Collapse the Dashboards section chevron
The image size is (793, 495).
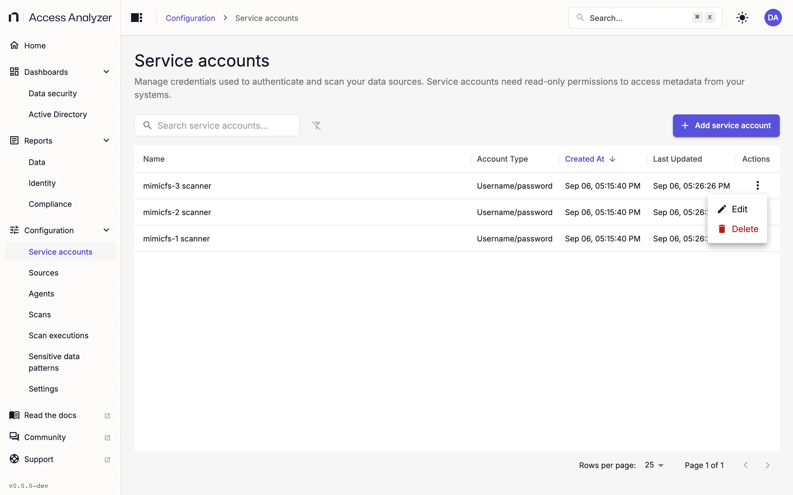pyautogui.click(x=106, y=72)
